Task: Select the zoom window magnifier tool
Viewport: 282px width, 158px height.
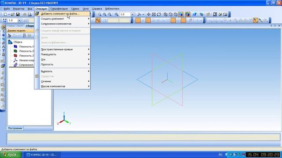Action: [x=99, y=14]
